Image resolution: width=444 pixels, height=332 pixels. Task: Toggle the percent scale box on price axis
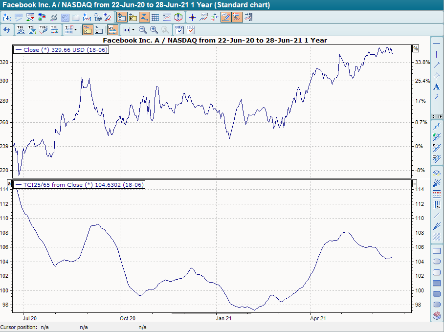(416, 48)
